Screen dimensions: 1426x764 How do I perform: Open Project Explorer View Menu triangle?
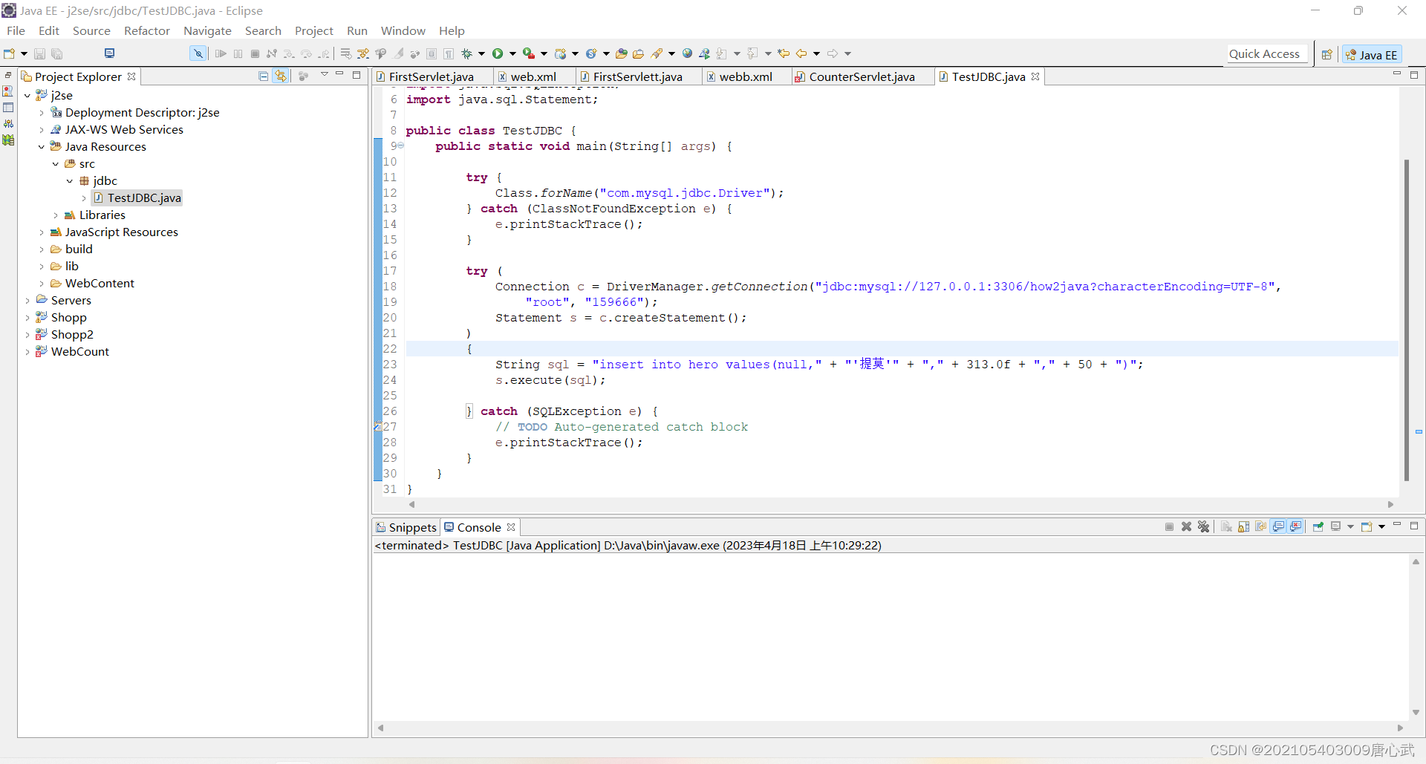[324, 75]
